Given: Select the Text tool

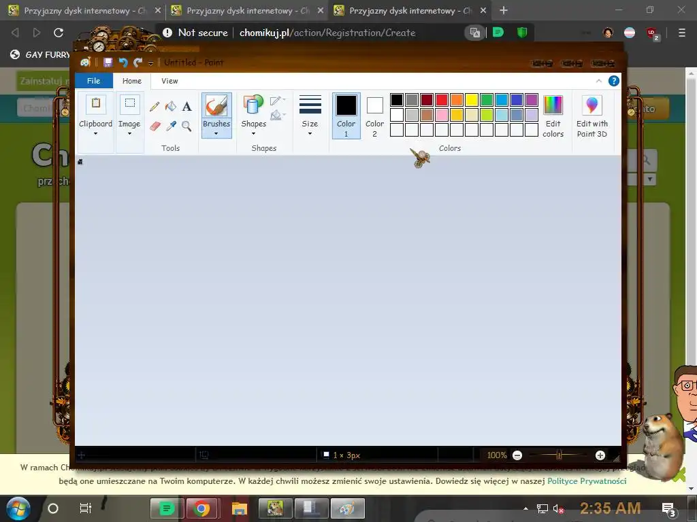Looking at the screenshot, I should tap(187, 106).
